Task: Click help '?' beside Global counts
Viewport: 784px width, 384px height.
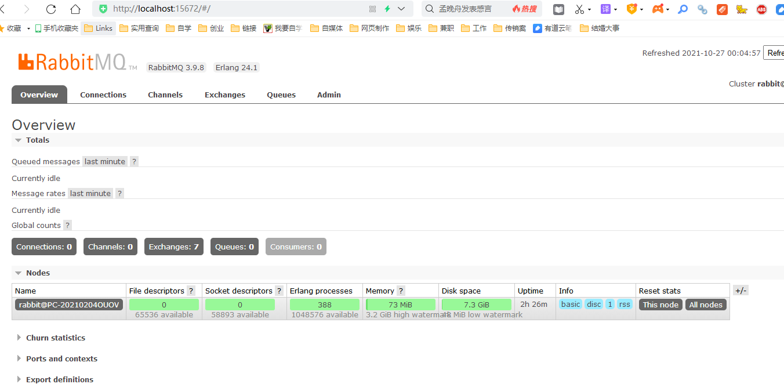Action: (x=67, y=225)
